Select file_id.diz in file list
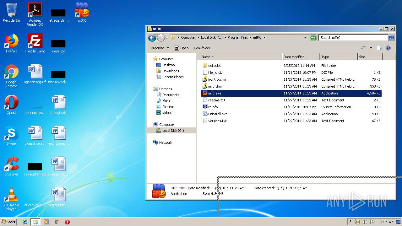The image size is (402, 226). pyautogui.click(x=291, y=73)
